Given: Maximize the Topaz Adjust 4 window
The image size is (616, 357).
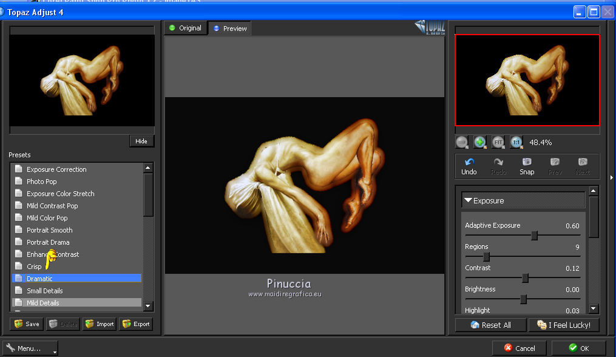Looking at the screenshot, I should tap(594, 12).
